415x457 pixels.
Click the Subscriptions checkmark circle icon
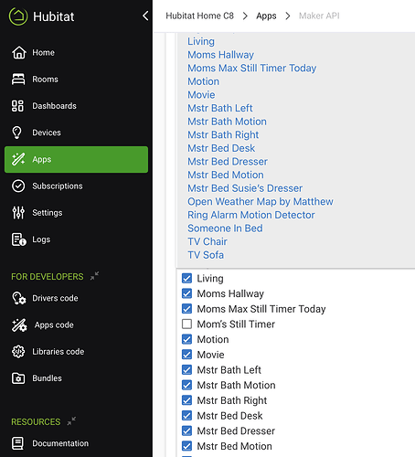(x=18, y=186)
